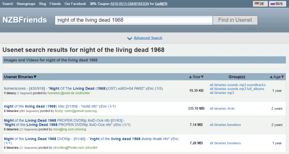The width and height of the screenshot is (289, 154).
Task: Switch language with the Russian RUS flag
Action: 276,4
